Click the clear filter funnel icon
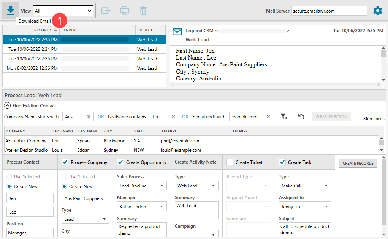The image size is (388, 239). [x=284, y=117]
